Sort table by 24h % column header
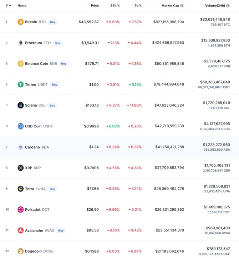This screenshot has height=258, width=239. [115, 6]
